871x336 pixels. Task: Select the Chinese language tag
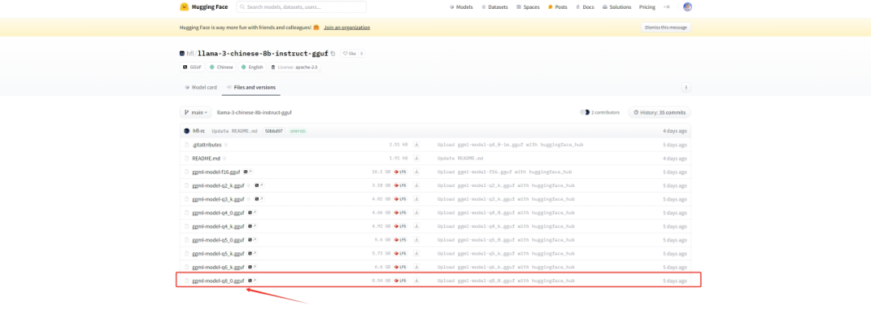pos(222,67)
